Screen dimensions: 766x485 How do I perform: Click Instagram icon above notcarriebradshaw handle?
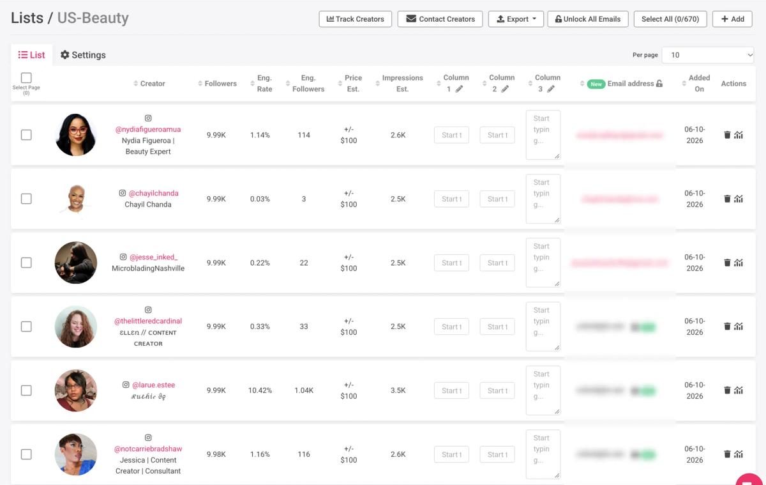click(x=148, y=438)
